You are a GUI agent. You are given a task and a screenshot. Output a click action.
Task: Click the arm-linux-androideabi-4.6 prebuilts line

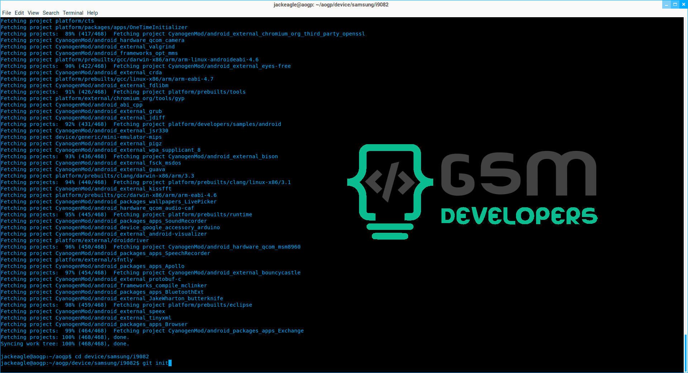point(130,60)
